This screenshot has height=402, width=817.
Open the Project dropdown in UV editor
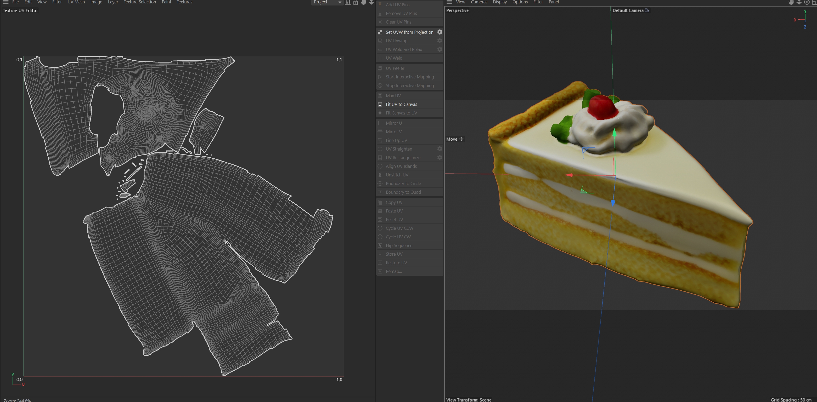327,2
